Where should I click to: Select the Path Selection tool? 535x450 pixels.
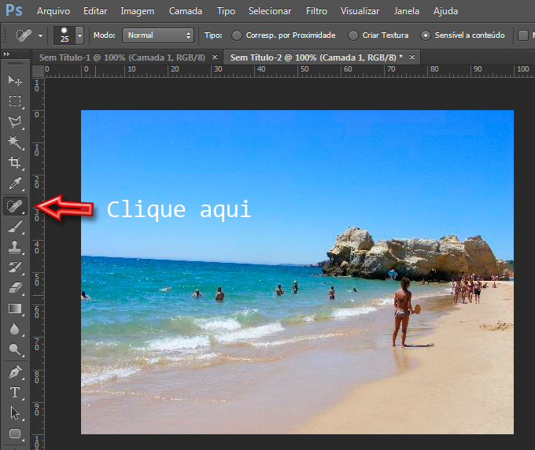(x=15, y=413)
